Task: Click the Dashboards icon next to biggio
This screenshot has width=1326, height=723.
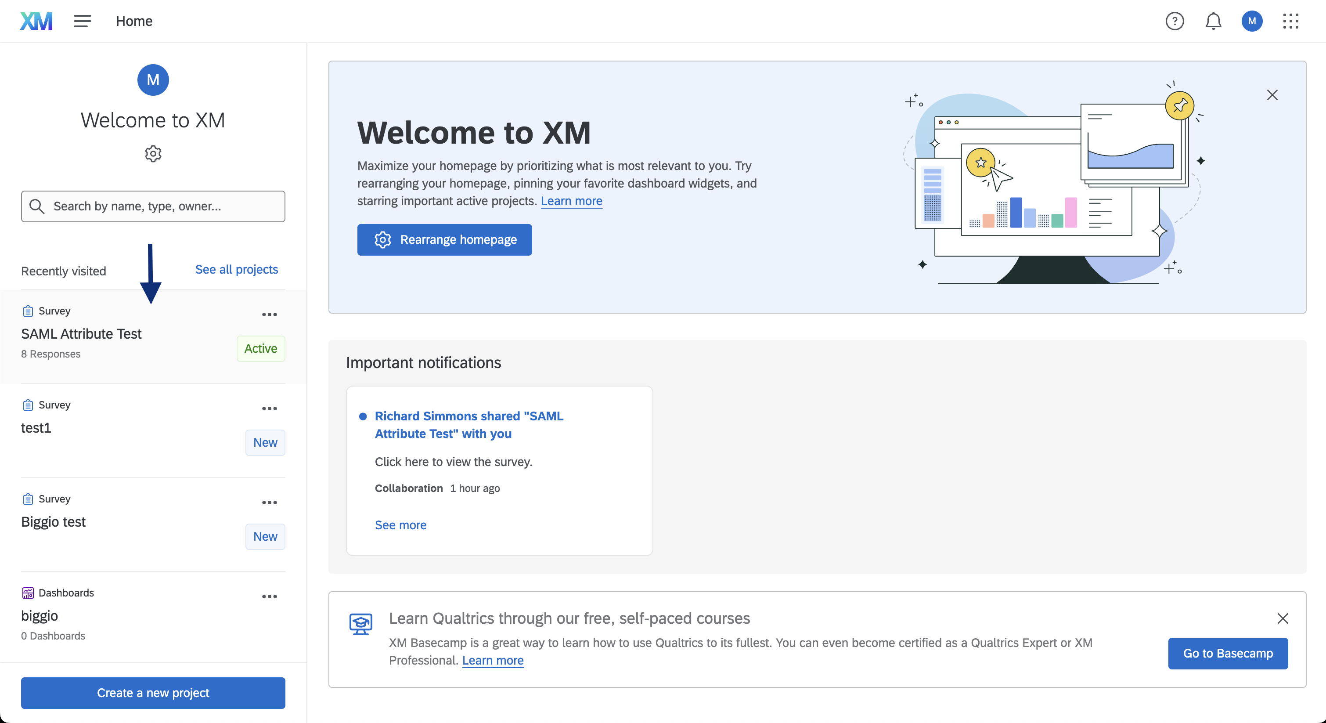Action: [x=28, y=593]
